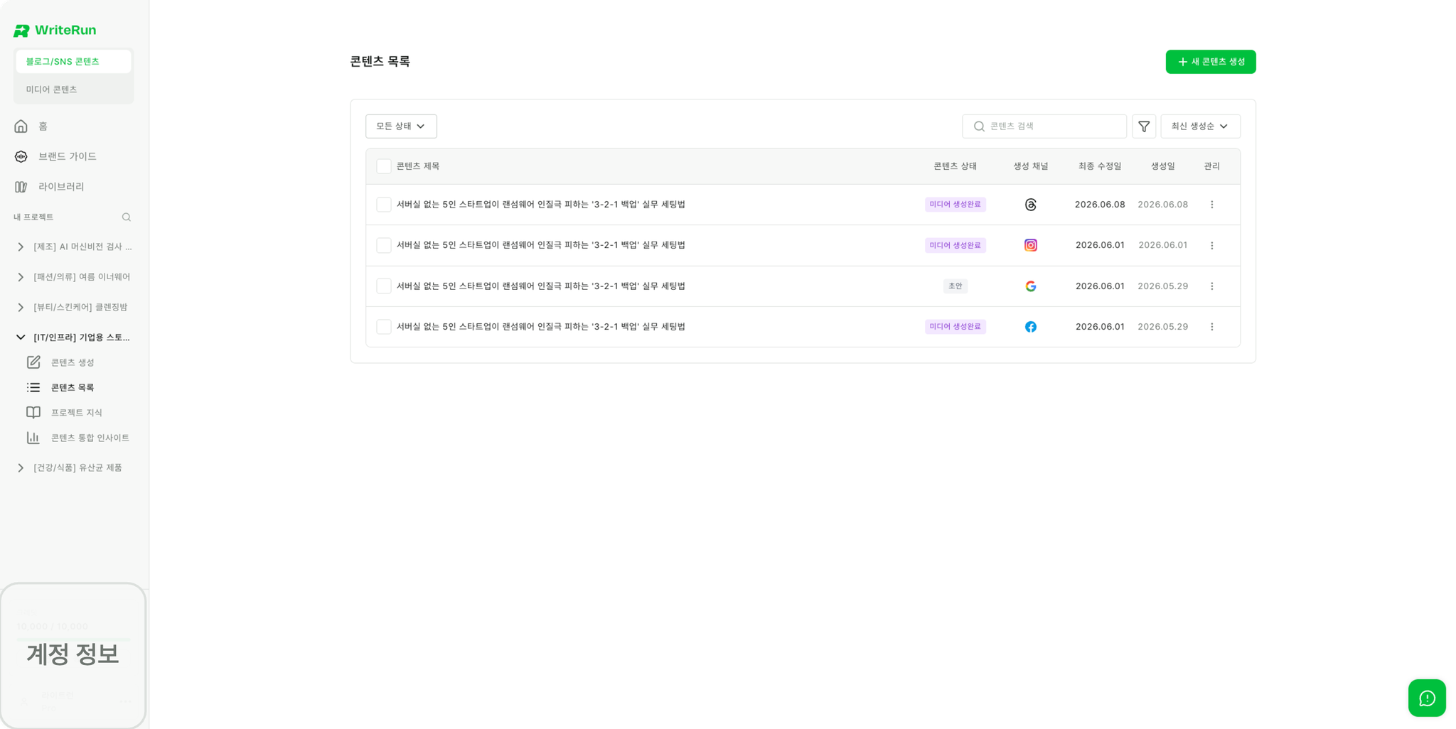Click the 콘텐츠 제목 column header
This screenshot has height=729, width=1456.
[x=418, y=166]
